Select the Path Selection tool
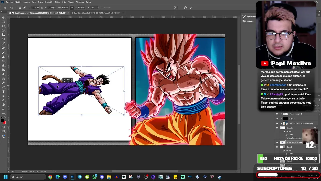The image size is (321, 181). [x=3, y=96]
